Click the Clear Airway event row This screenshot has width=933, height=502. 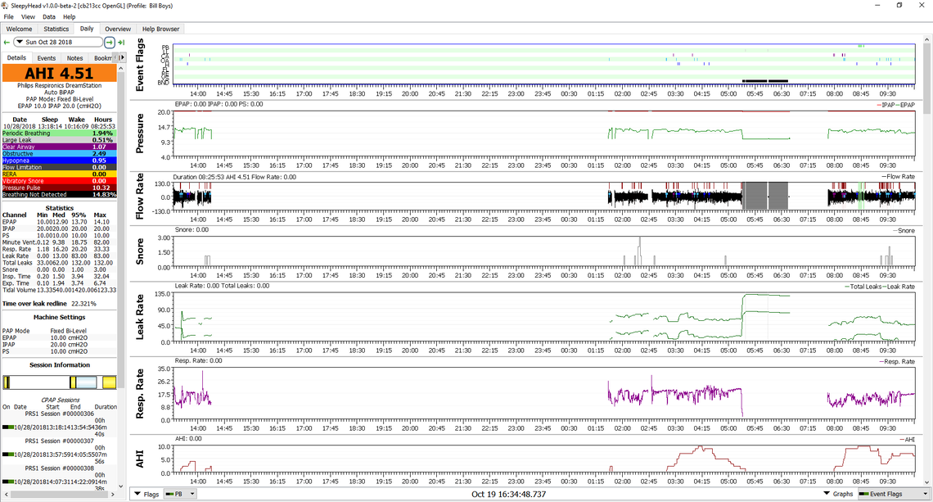(x=59, y=147)
